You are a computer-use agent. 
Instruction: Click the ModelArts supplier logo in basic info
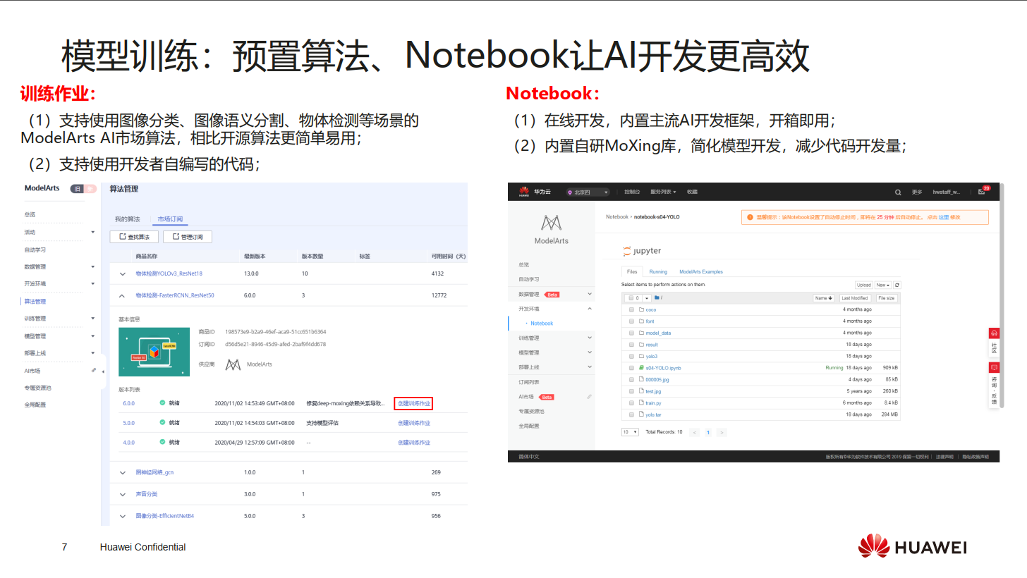coord(233,364)
